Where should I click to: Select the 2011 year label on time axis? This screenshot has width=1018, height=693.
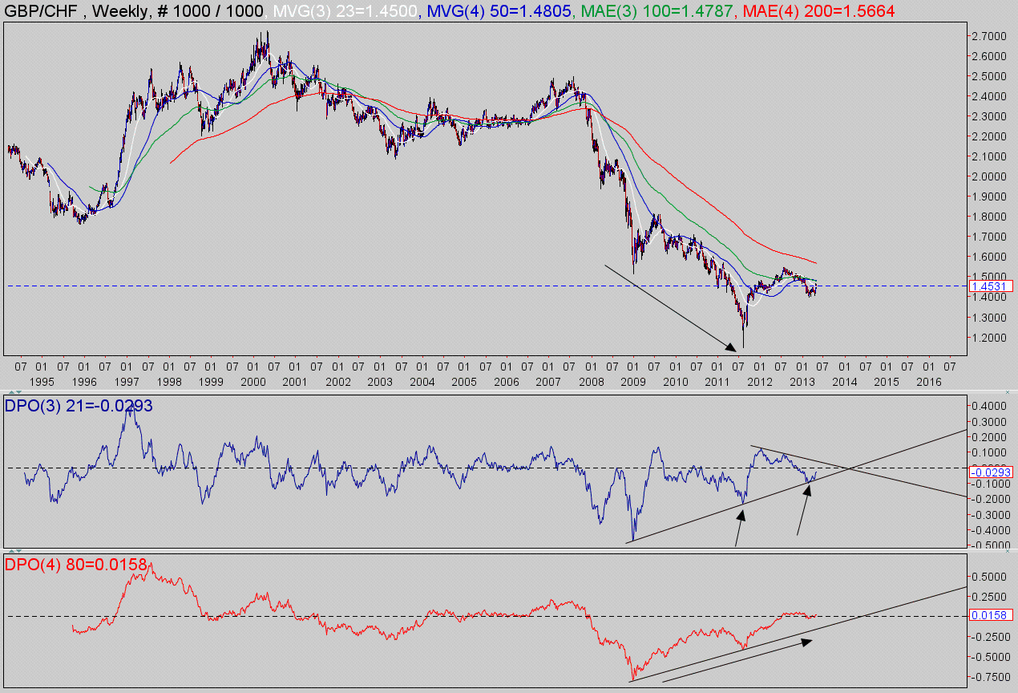click(718, 382)
